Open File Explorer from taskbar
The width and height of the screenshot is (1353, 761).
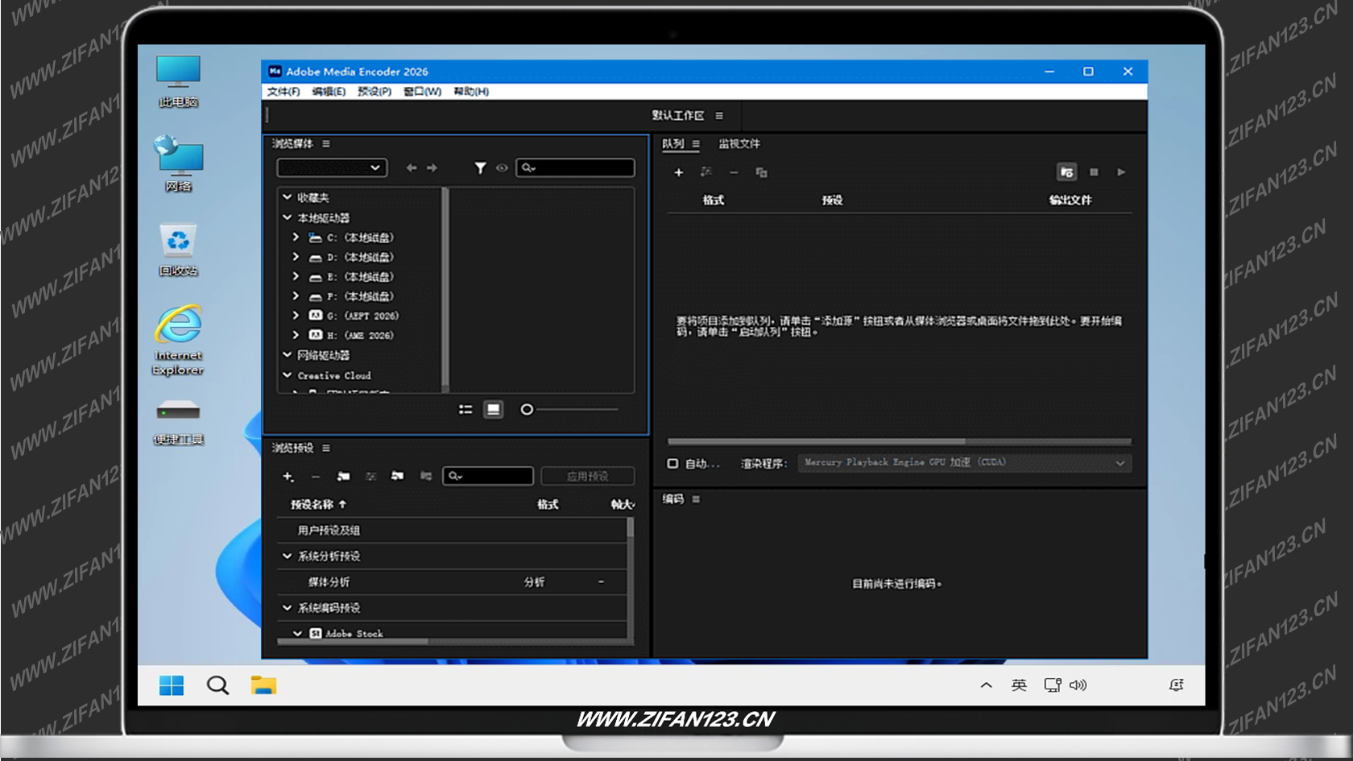263,685
